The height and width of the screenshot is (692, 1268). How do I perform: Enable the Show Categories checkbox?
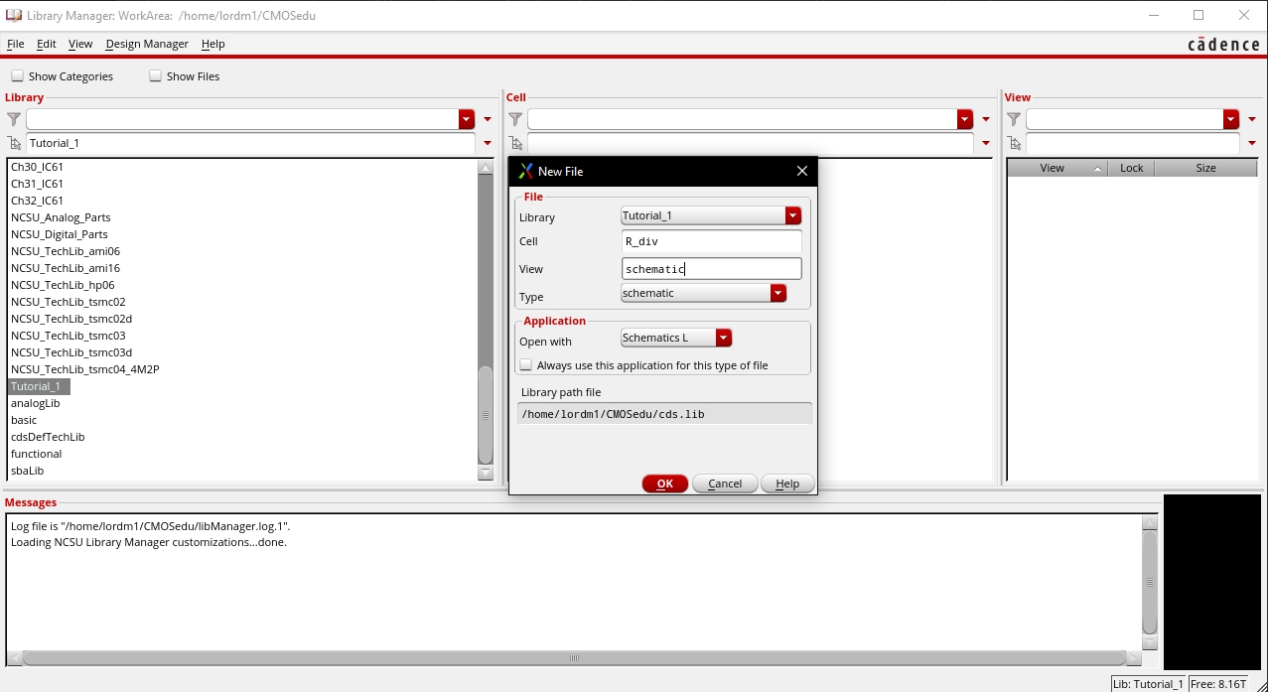point(17,76)
